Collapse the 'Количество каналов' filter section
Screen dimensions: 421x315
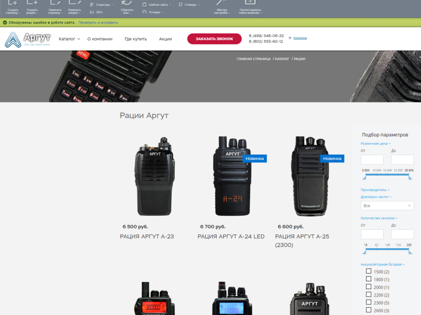(x=379, y=218)
